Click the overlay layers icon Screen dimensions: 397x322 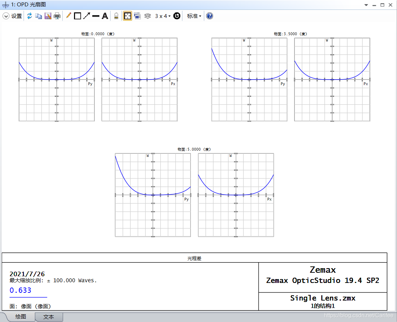coord(148,16)
